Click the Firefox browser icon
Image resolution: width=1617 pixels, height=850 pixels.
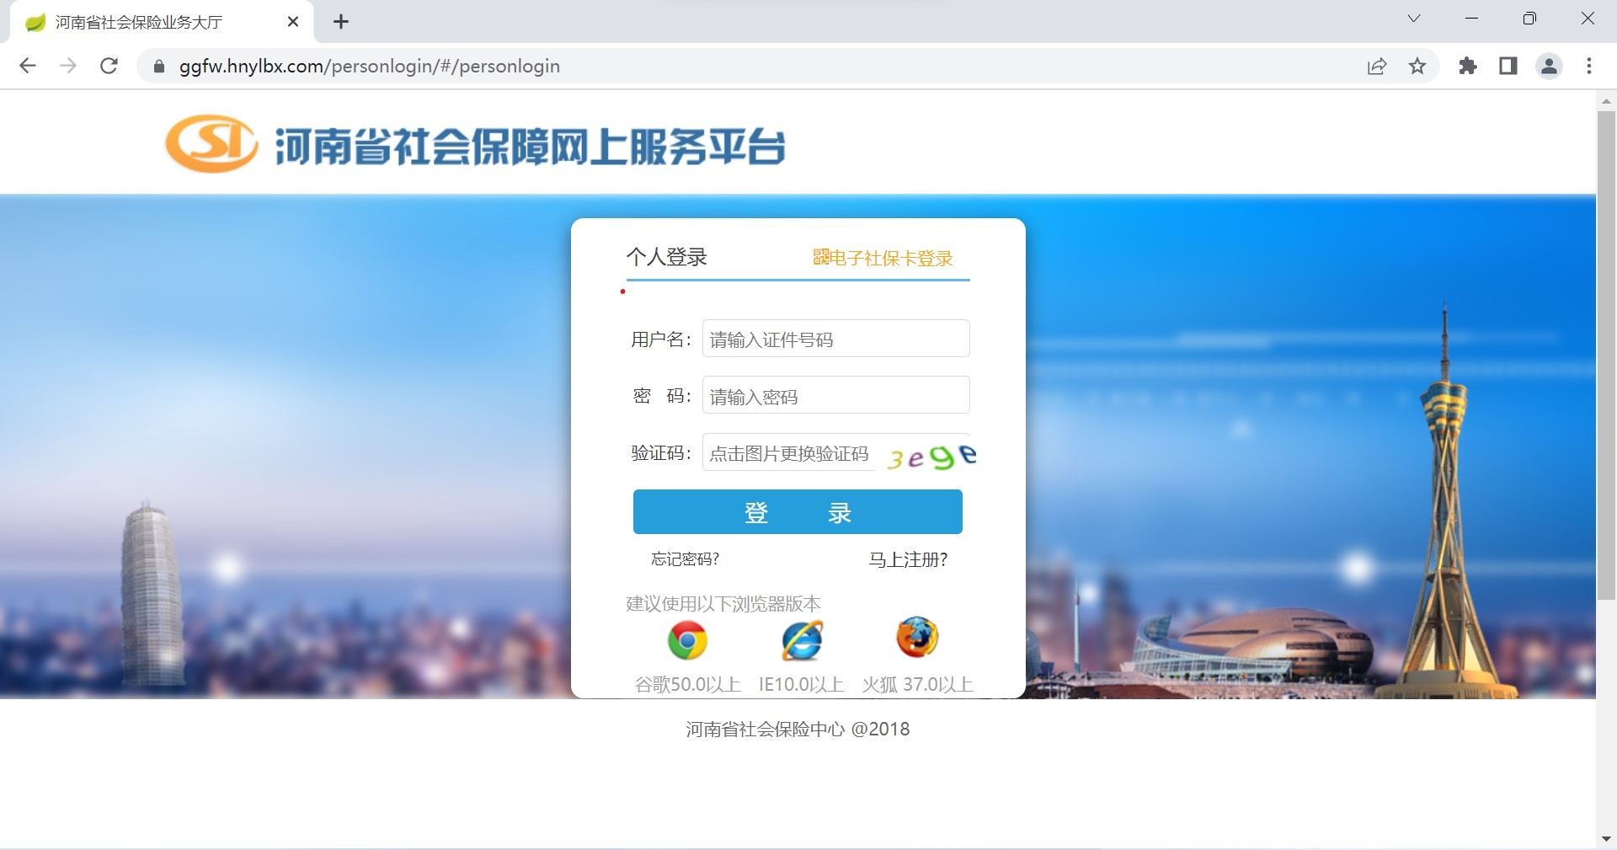[917, 638]
